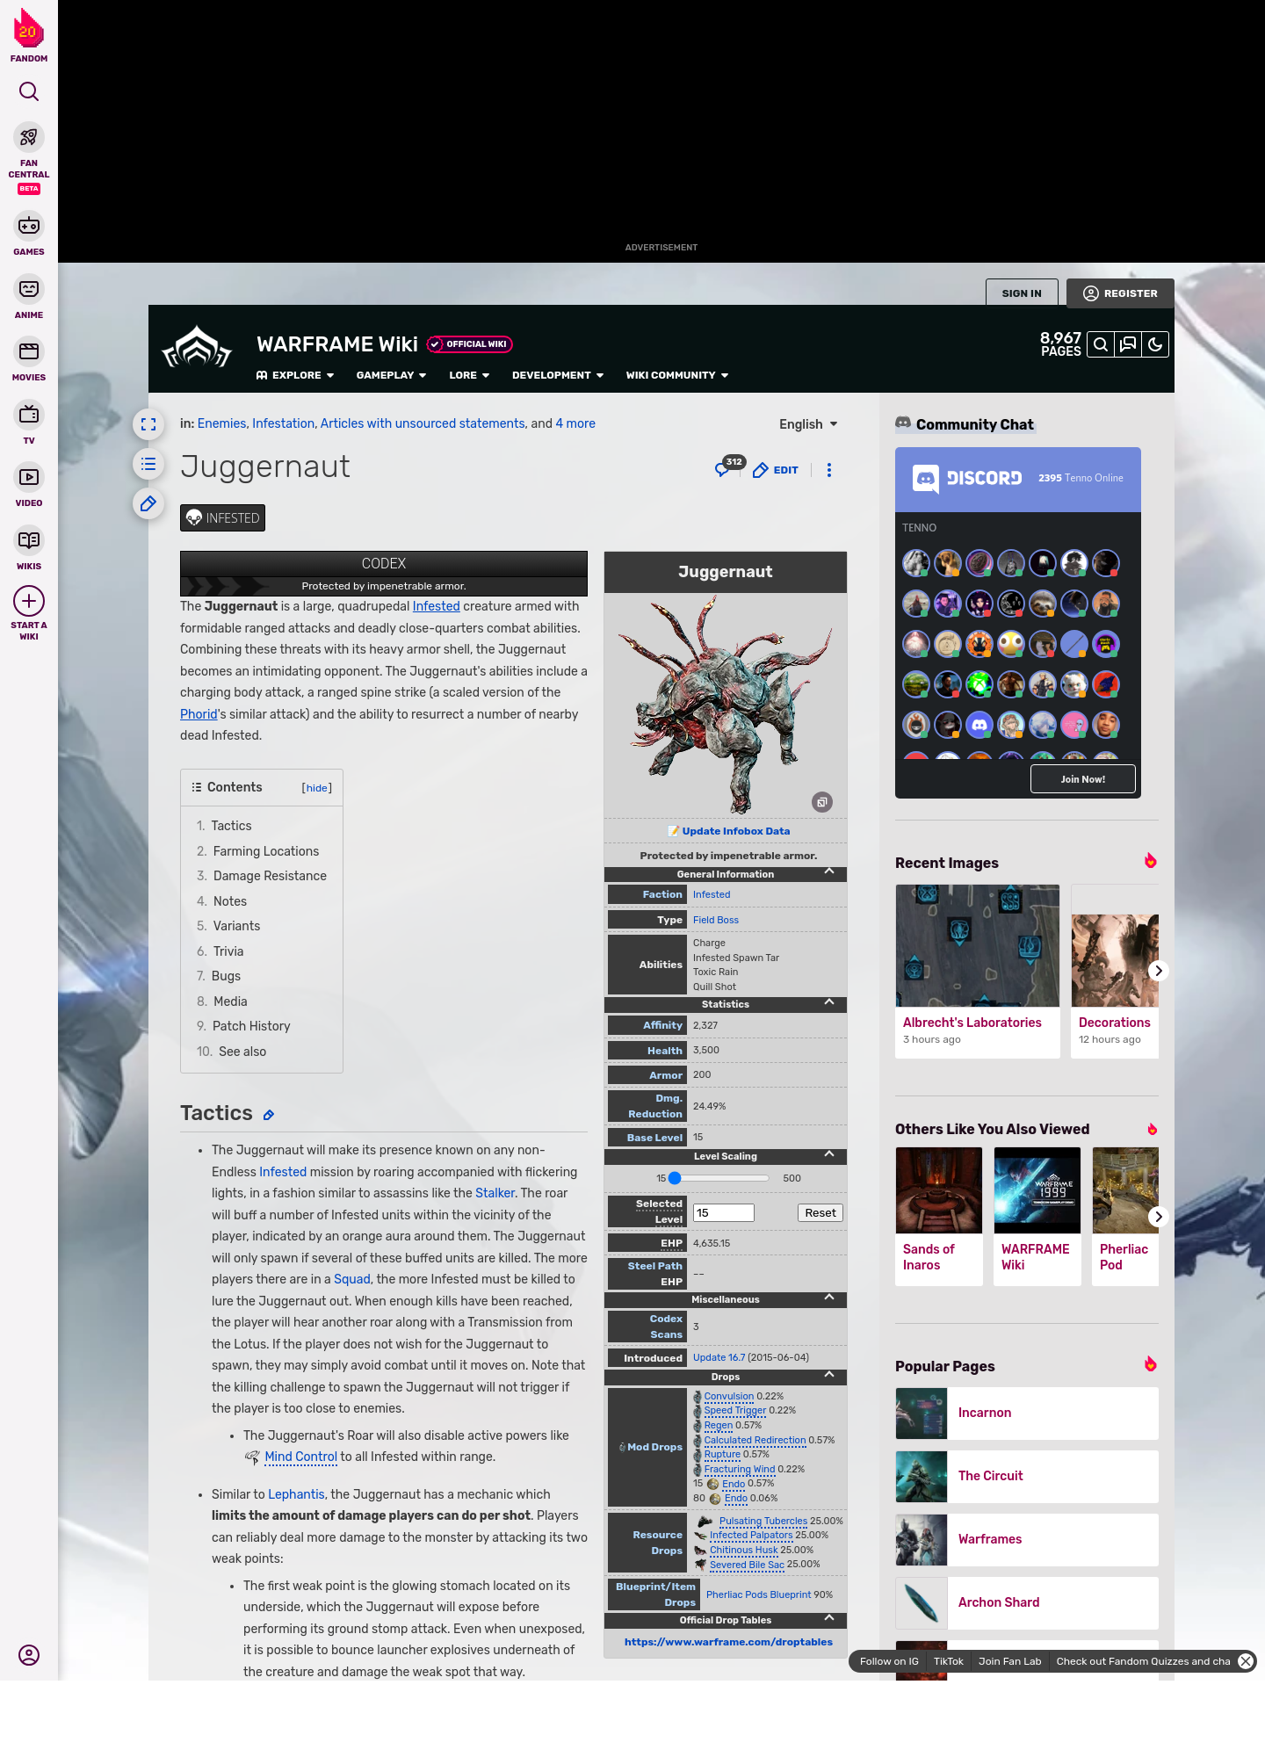Close the Fandom social notification bar
Screen dimensions: 1265x1757
pos(1246,1661)
